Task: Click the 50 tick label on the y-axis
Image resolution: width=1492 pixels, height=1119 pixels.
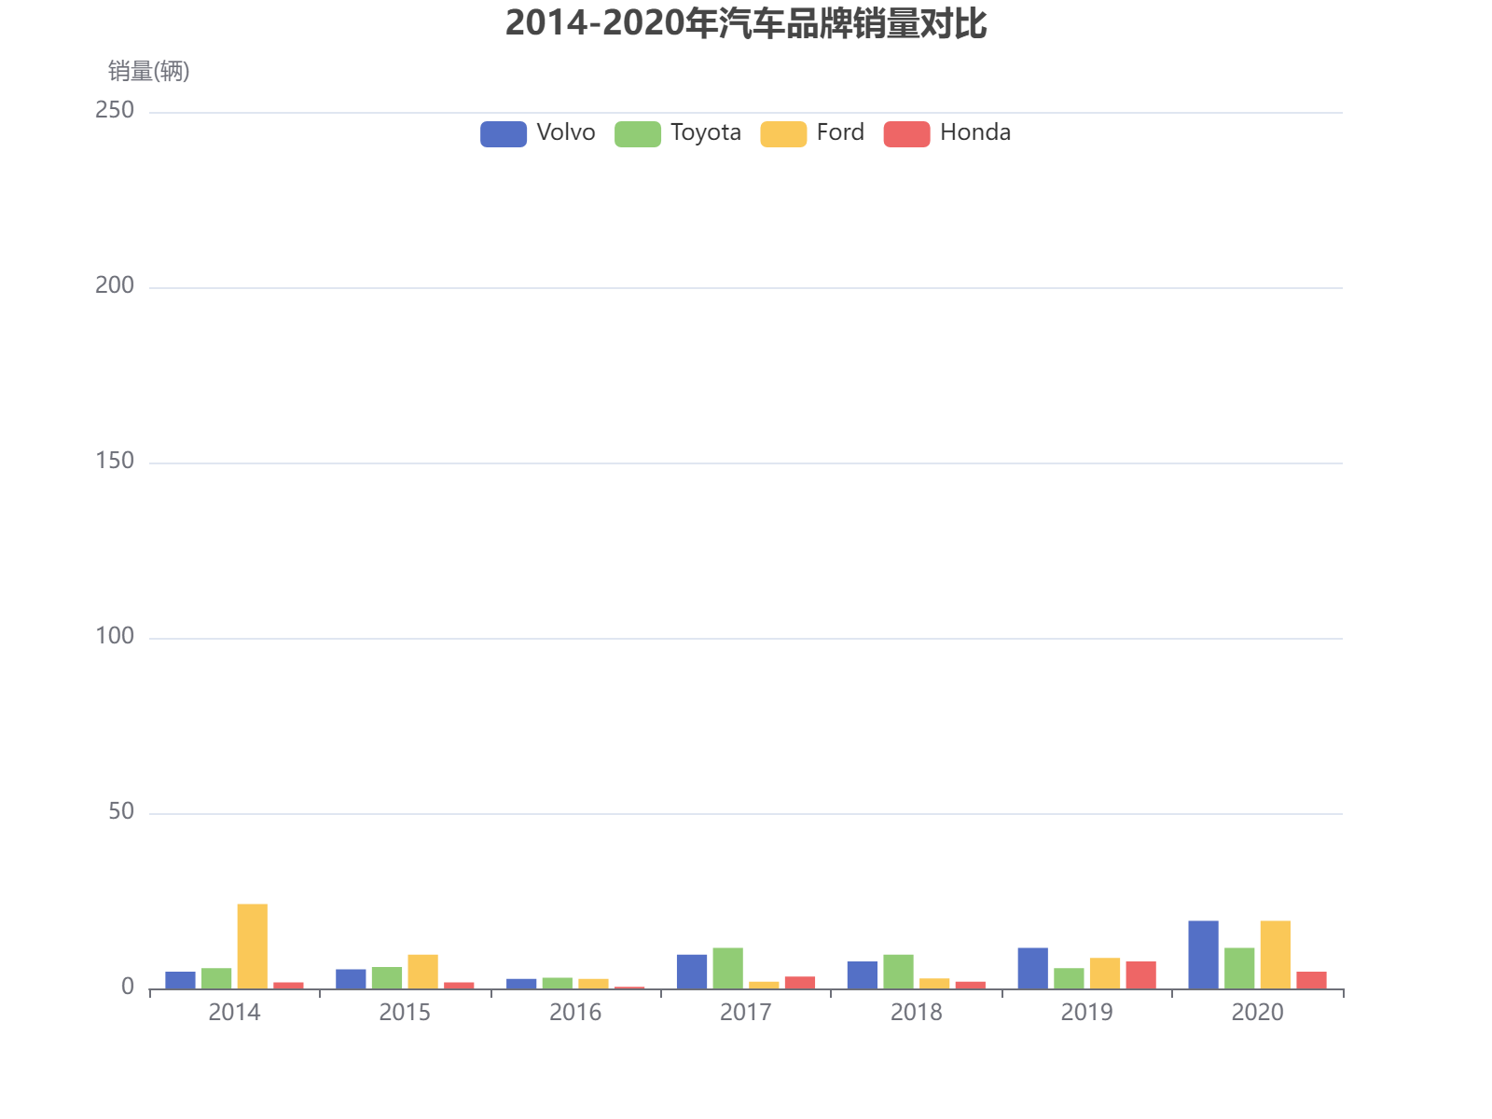Action: (119, 811)
